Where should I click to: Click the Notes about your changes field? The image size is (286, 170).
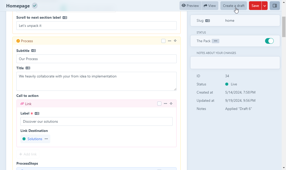[x=235, y=63]
